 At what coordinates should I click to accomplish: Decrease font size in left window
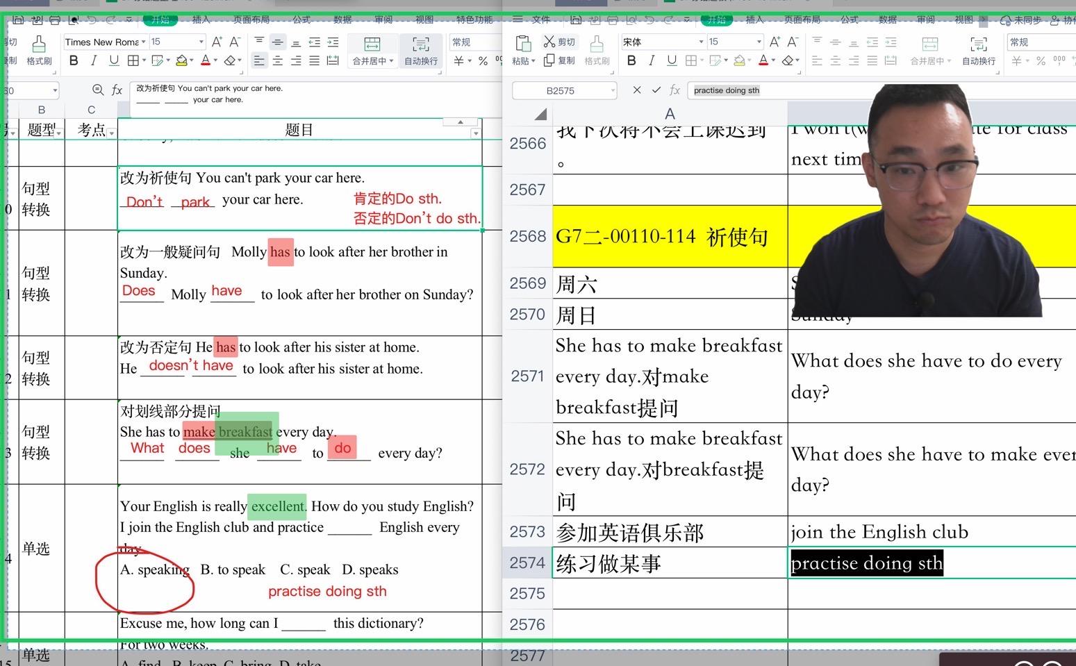[235, 42]
